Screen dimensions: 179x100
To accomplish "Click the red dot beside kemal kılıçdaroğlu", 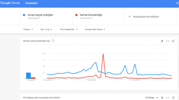I will [x=76, y=15].
